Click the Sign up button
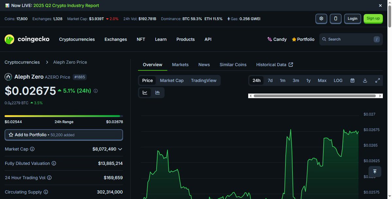This screenshot has height=199, width=392. tap(373, 19)
